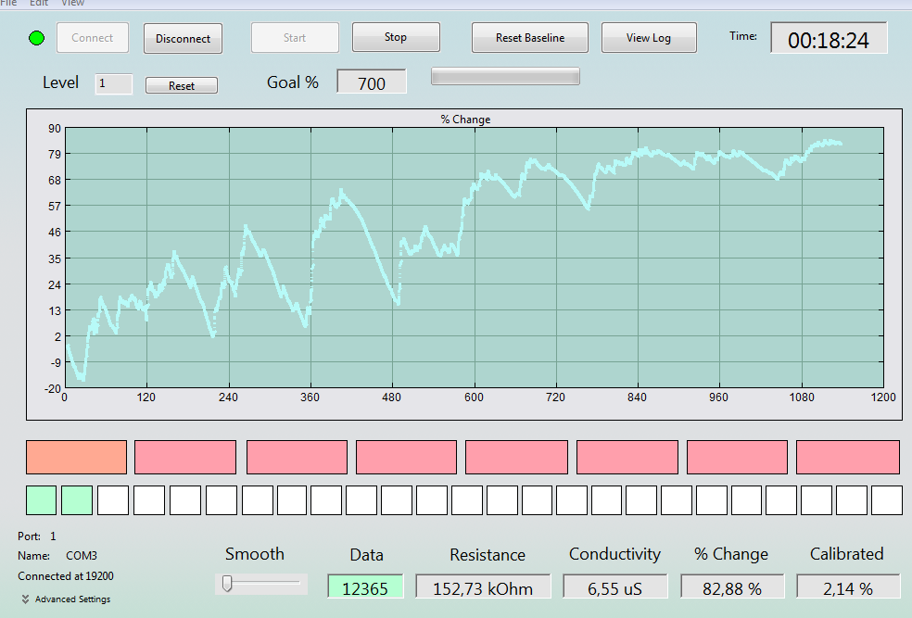This screenshot has height=618, width=912.
Task: Adjust the Smooth slider handle
Action: (227, 583)
